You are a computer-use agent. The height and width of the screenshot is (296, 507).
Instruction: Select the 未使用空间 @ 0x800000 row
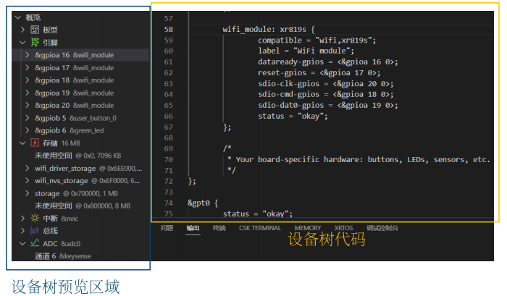[x=80, y=206]
